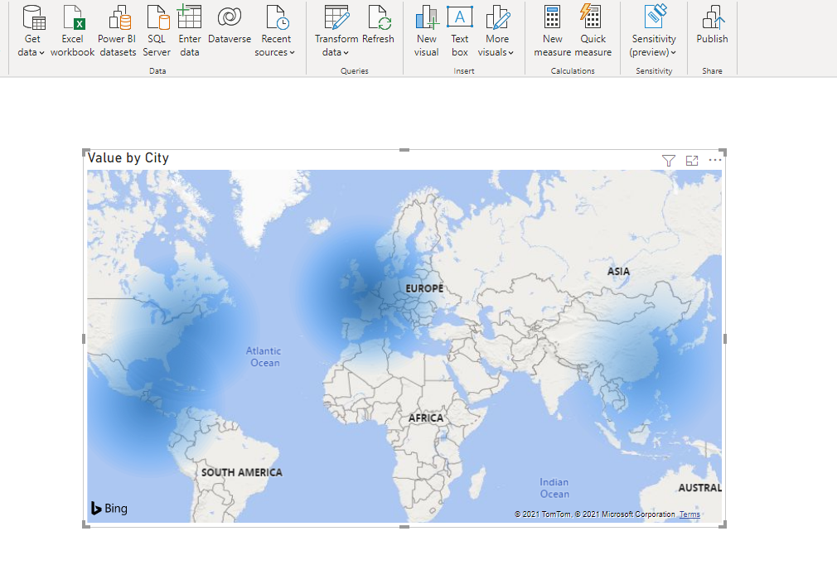837x565 pixels.
Task: Click the Bing logo on map
Action: coord(109,508)
